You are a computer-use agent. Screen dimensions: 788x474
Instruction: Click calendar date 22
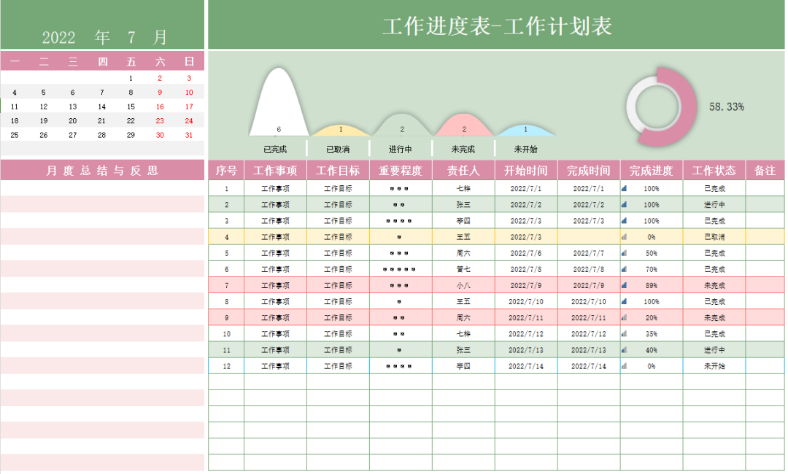click(x=131, y=121)
